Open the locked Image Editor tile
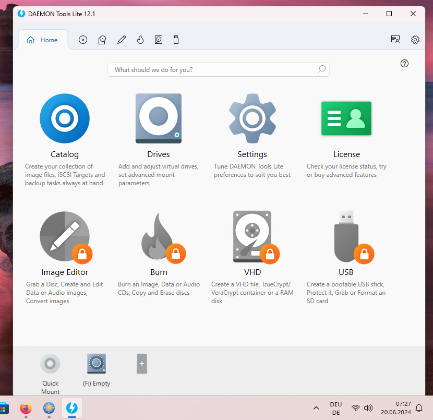This screenshot has width=433, height=420. coord(65,237)
